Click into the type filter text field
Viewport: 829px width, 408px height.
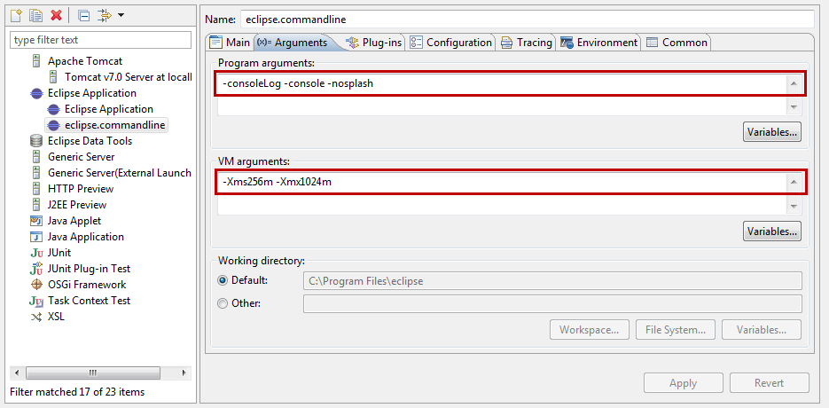coord(100,40)
